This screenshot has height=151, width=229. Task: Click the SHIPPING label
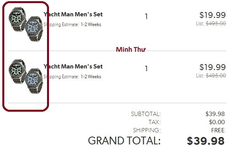147,130
